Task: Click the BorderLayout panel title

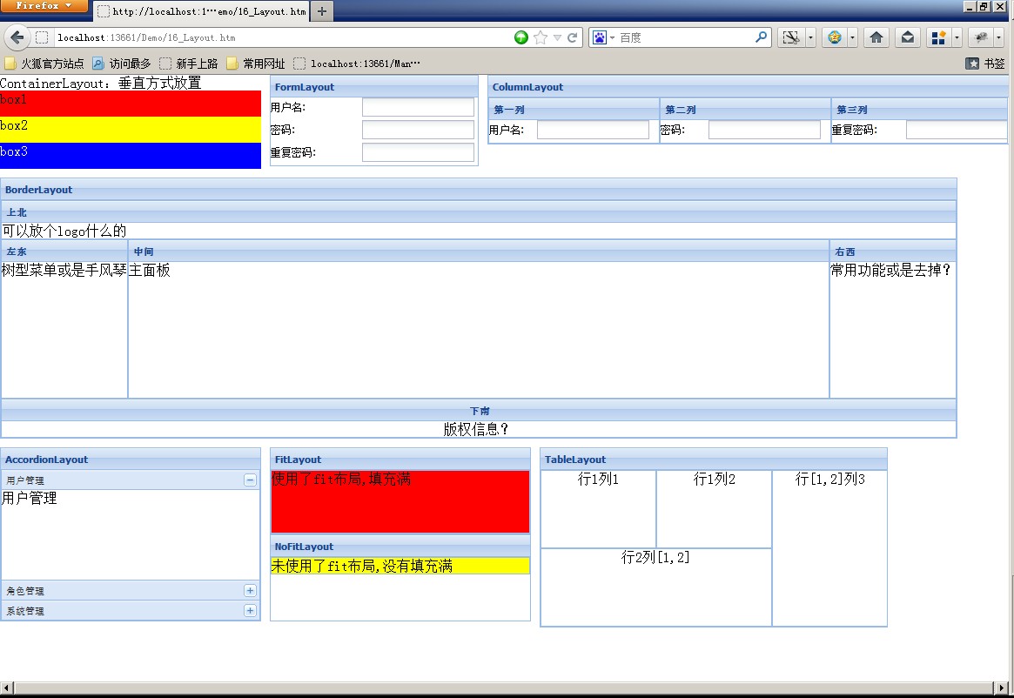Action: point(39,190)
